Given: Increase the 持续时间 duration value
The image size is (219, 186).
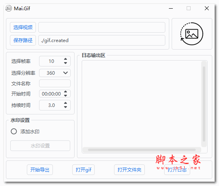Looking at the screenshot, I should [x=66, y=103].
